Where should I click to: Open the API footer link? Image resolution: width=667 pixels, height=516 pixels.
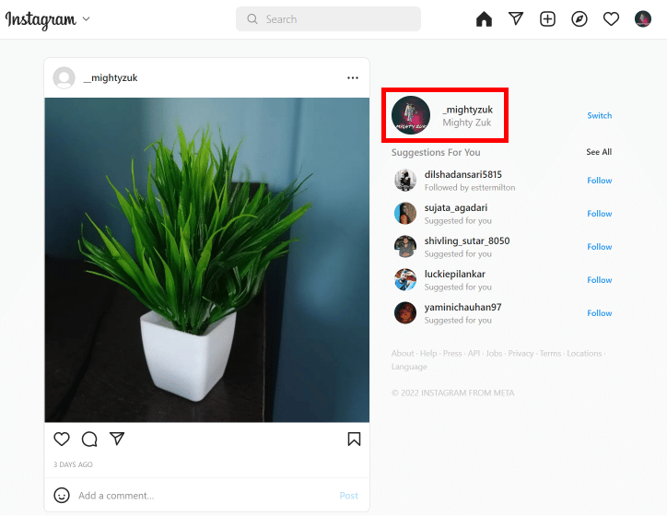point(474,354)
